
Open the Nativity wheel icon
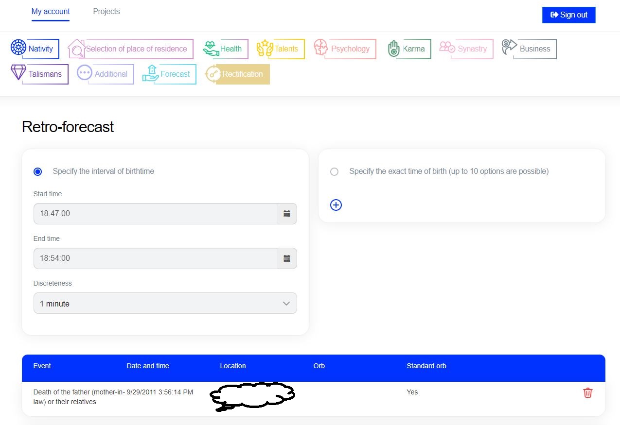(18, 48)
